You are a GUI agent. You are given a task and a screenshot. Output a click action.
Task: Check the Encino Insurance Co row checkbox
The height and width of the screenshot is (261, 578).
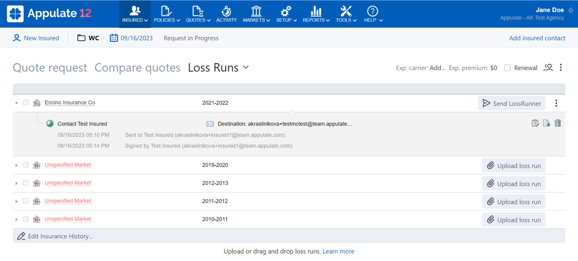pyautogui.click(x=26, y=103)
